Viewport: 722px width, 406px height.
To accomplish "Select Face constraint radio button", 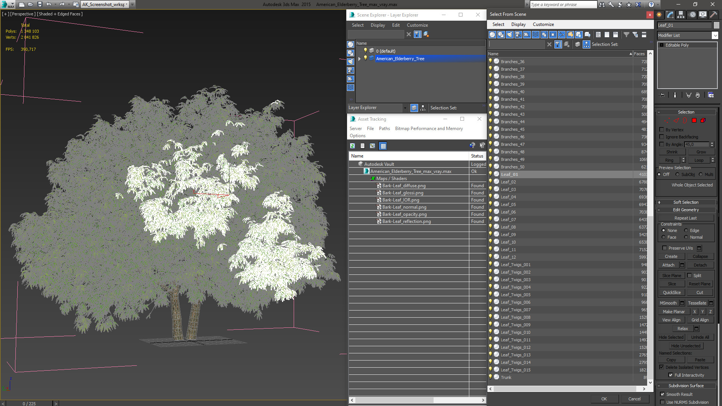I will pos(663,237).
